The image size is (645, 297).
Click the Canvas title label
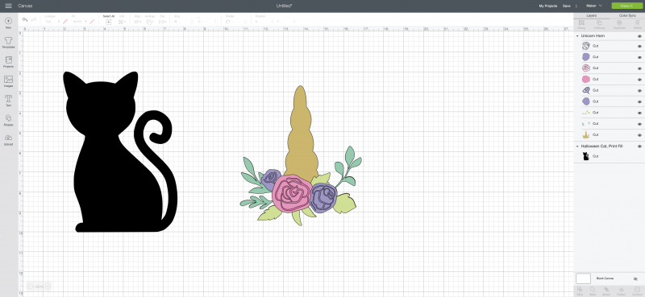[x=25, y=6]
